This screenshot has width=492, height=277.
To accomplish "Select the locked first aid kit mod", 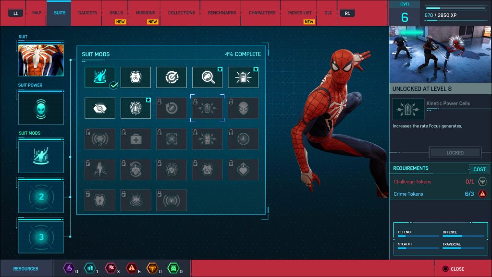I will click(x=135, y=139).
